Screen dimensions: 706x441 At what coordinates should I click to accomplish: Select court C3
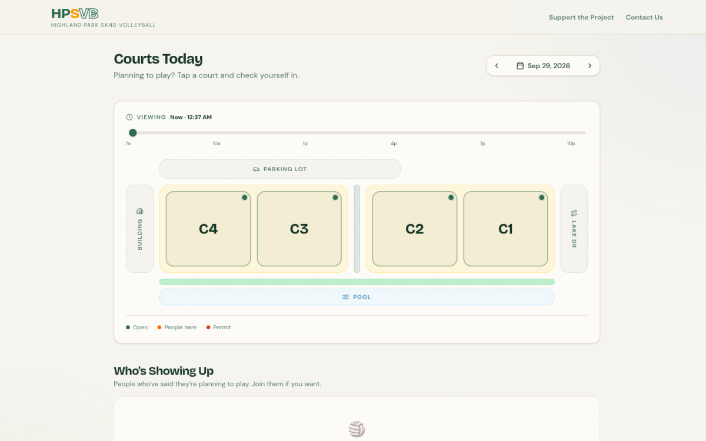tap(299, 229)
